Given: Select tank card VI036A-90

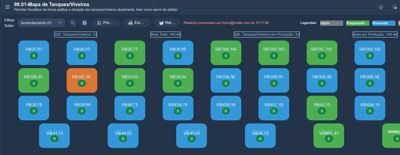Looking at the screenshot, I should [322, 80].
